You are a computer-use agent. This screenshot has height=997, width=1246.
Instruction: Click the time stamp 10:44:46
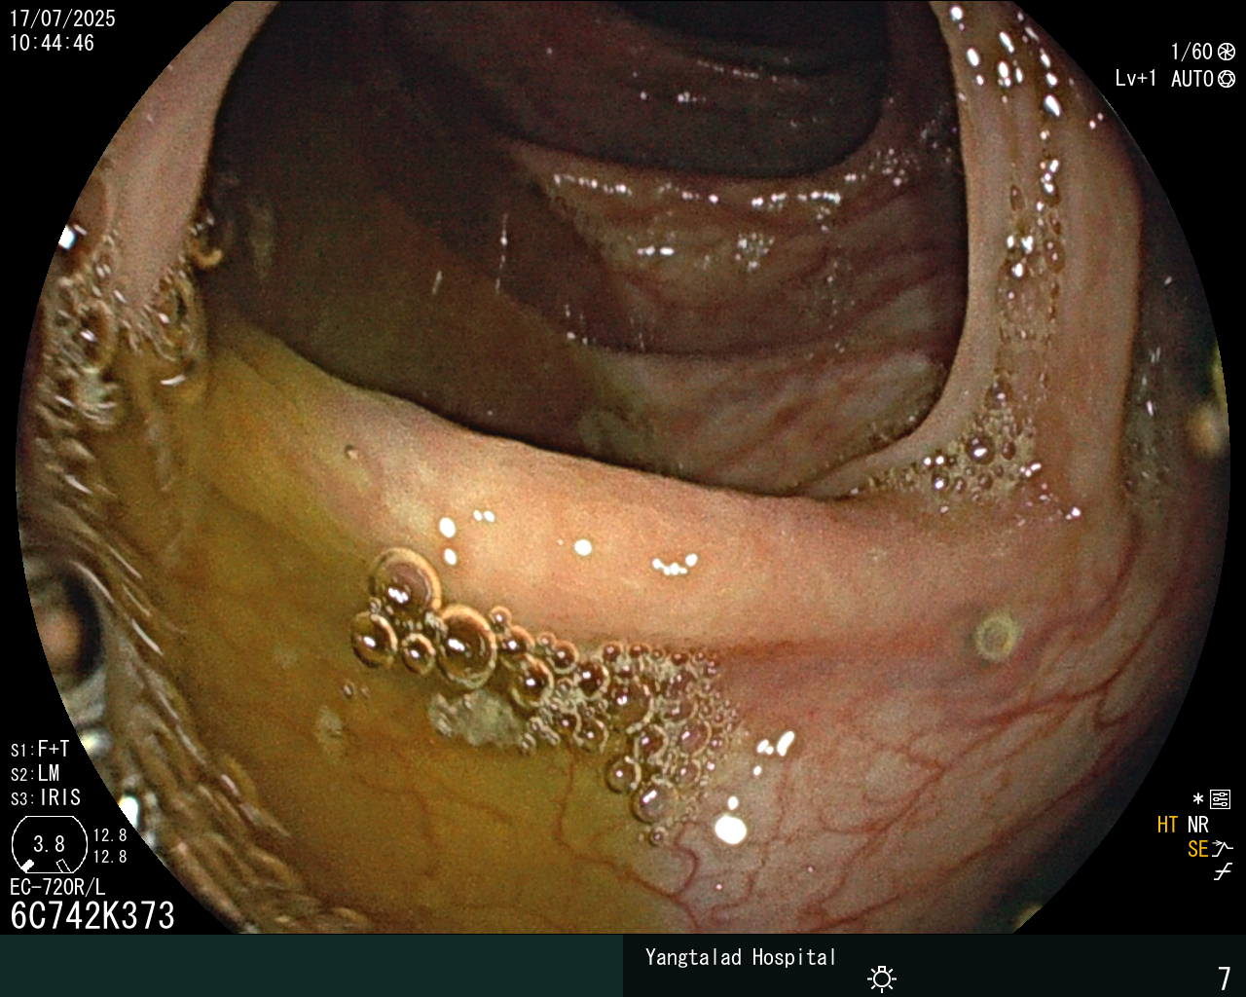tap(53, 43)
